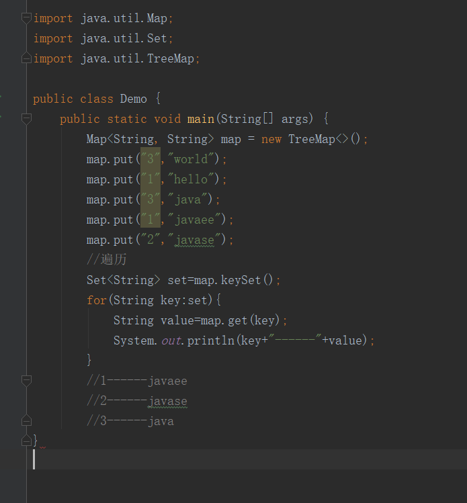The height and width of the screenshot is (503, 467).
Task: Click the "world" string literal
Action: (191, 158)
